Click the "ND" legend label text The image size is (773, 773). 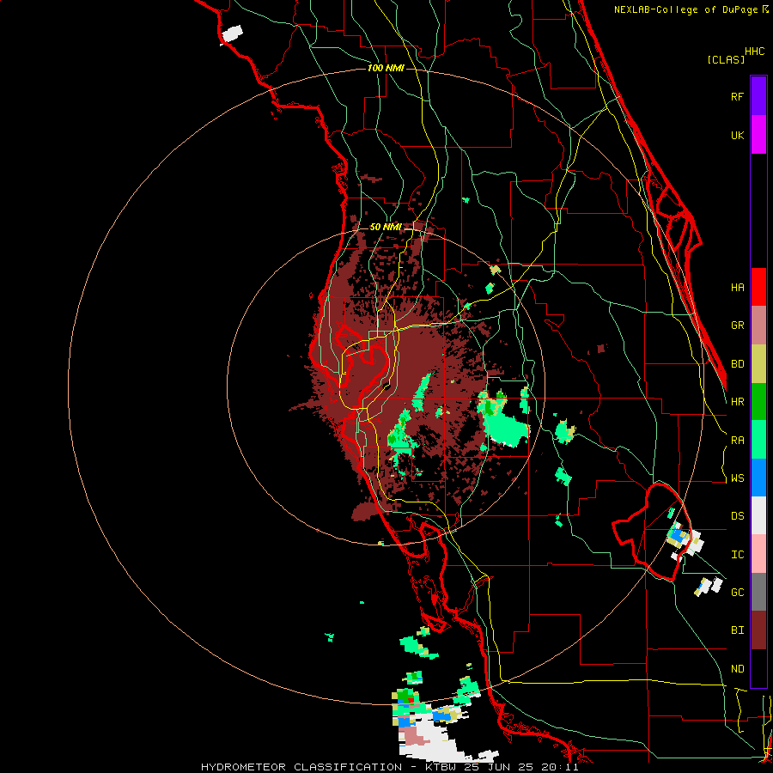737,669
